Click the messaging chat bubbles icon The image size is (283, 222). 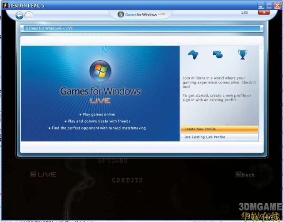click(218, 54)
